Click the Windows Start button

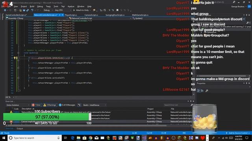pyautogui.click(x=4, y=138)
